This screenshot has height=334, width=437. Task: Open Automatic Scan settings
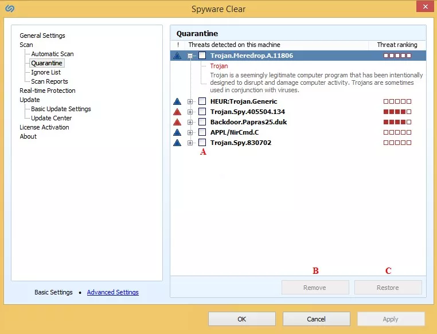click(52, 54)
